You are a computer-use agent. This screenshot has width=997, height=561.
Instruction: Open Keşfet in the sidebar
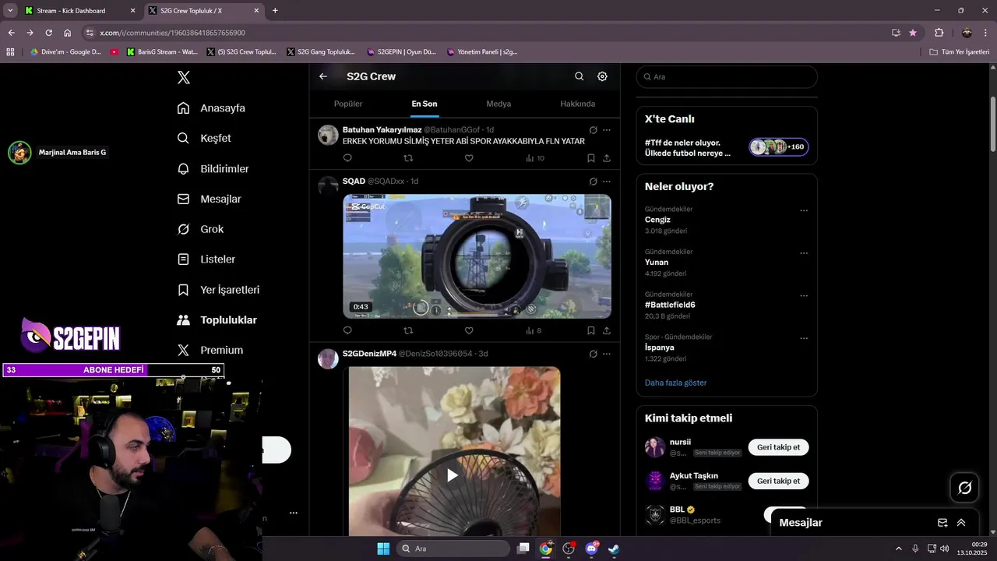click(x=204, y=138)
